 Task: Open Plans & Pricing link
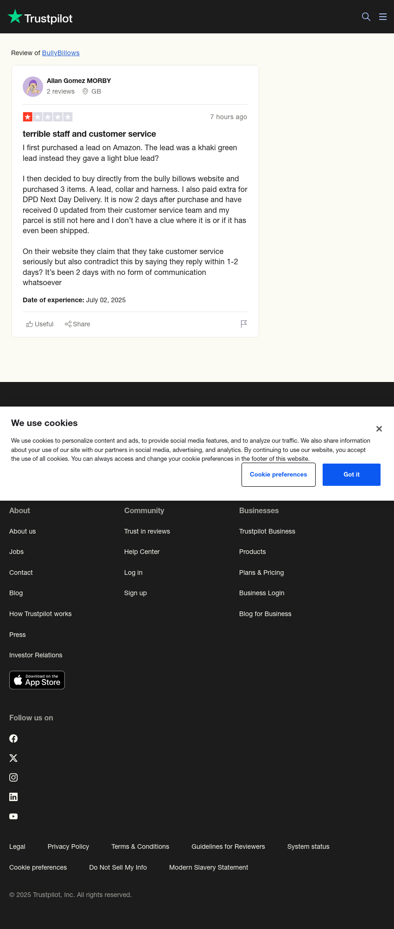pyautogui.click(x=261, y=573)
